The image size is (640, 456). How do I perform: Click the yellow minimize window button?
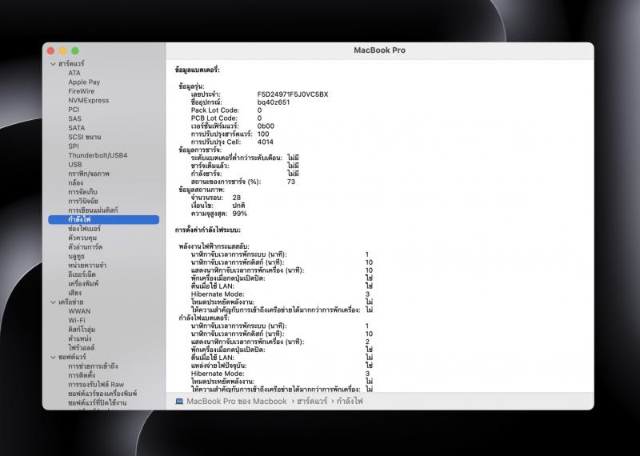(63, 51)
